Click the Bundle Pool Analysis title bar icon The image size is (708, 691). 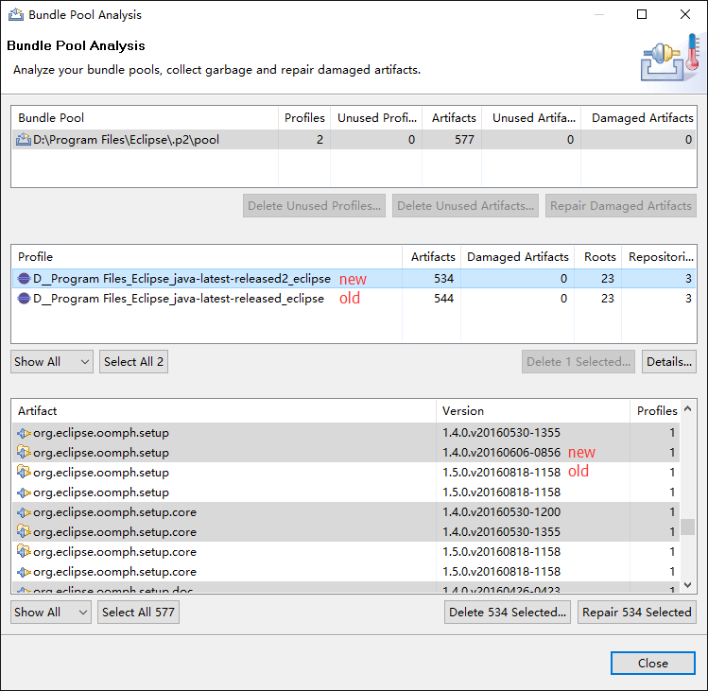pyautogui.click(x=15, y=15)
